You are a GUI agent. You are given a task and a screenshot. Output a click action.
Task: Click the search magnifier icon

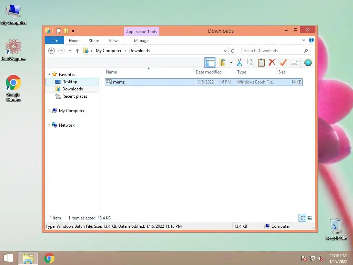point(306,51)
